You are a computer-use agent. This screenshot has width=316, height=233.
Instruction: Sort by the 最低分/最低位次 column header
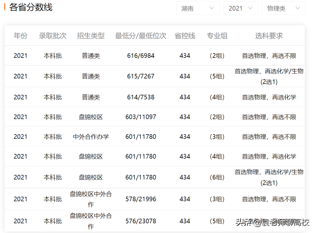coord(141,35)
